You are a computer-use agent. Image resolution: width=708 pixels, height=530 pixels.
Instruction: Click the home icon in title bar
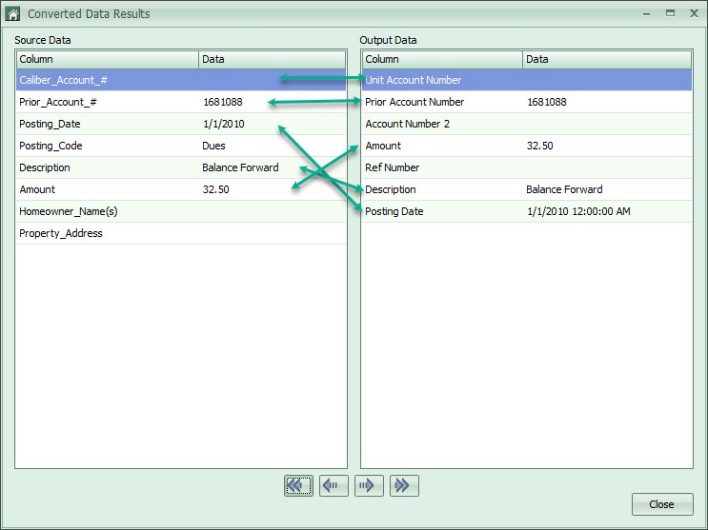pos(13,14)
